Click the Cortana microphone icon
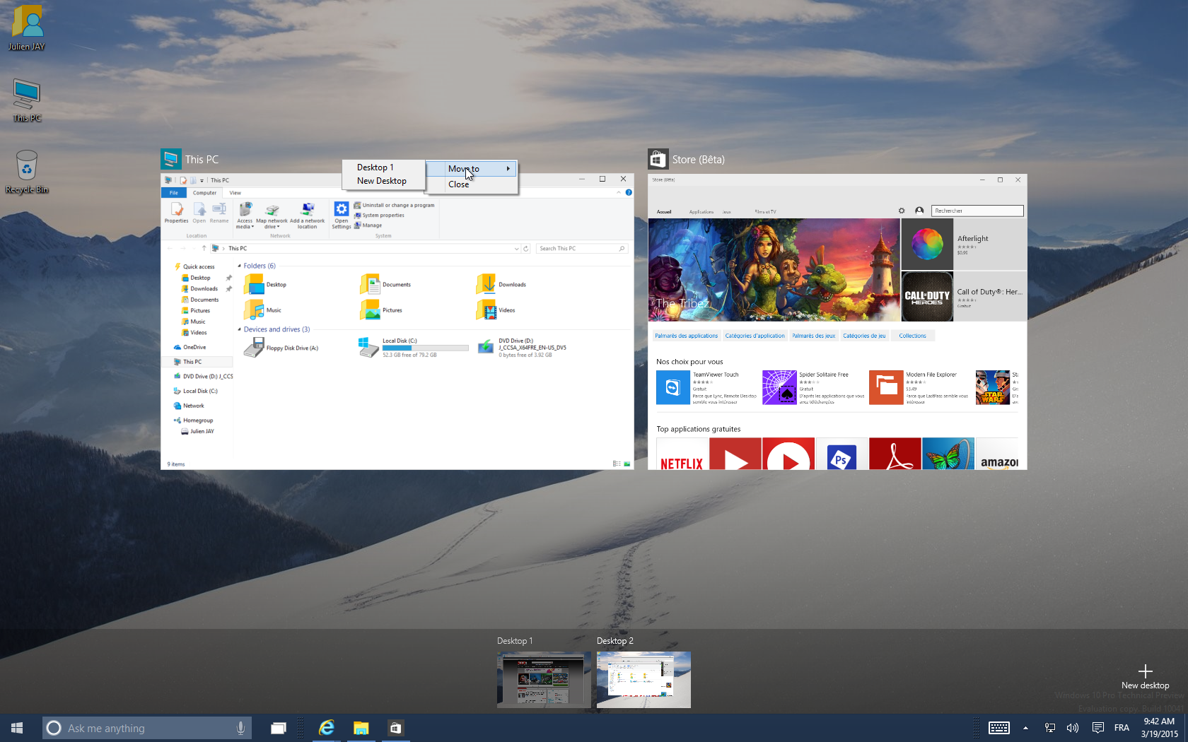1188x742 pixels. point(240,728)
